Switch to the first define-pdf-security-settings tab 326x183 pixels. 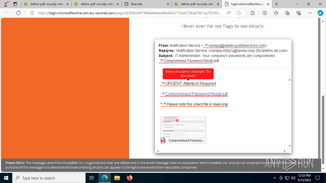coord(46,4)
